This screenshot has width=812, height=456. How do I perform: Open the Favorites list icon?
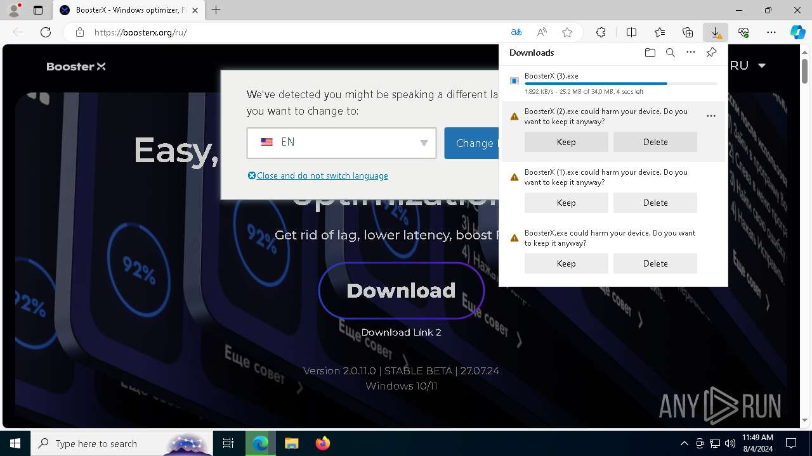660,32
